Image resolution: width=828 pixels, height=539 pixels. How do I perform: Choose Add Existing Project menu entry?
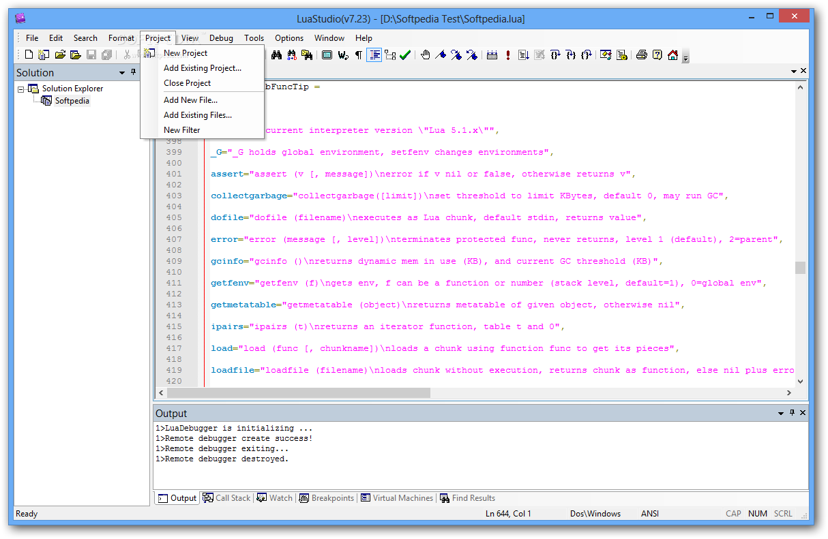(x=202, y=68)
